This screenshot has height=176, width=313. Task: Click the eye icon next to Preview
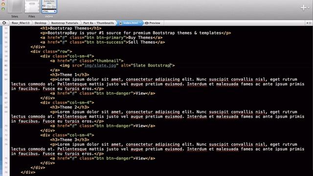pyautogui.click(x=147, y=23)
